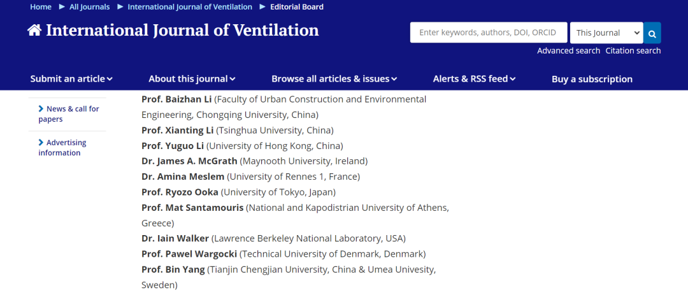688x295 pixels.
Task: Open the This Journal scope dropdown
Action: [606, 33]
